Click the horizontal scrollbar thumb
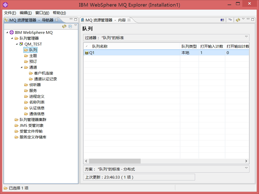This screenshot has height=194, width=259. coord(115,161)
